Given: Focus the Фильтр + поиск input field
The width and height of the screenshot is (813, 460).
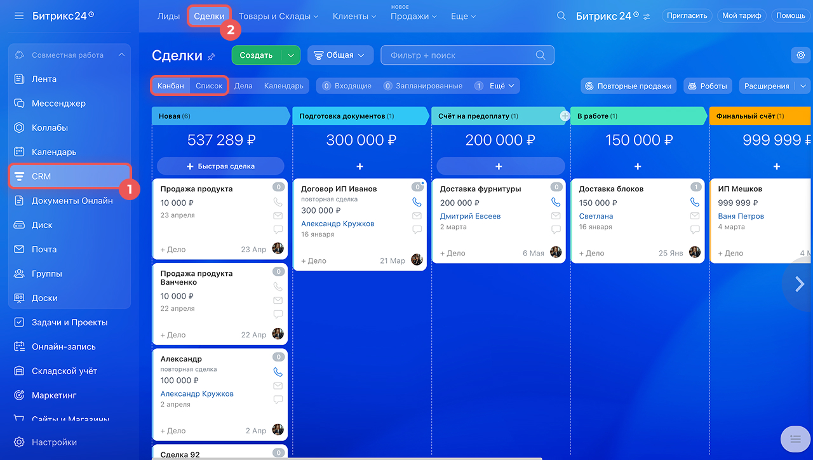Looking at the screenshot, I should point(467,55).
